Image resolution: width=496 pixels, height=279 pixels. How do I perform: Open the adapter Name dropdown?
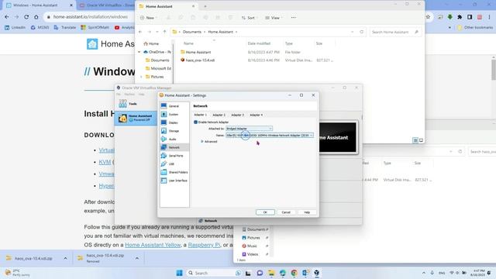(270, 135)
